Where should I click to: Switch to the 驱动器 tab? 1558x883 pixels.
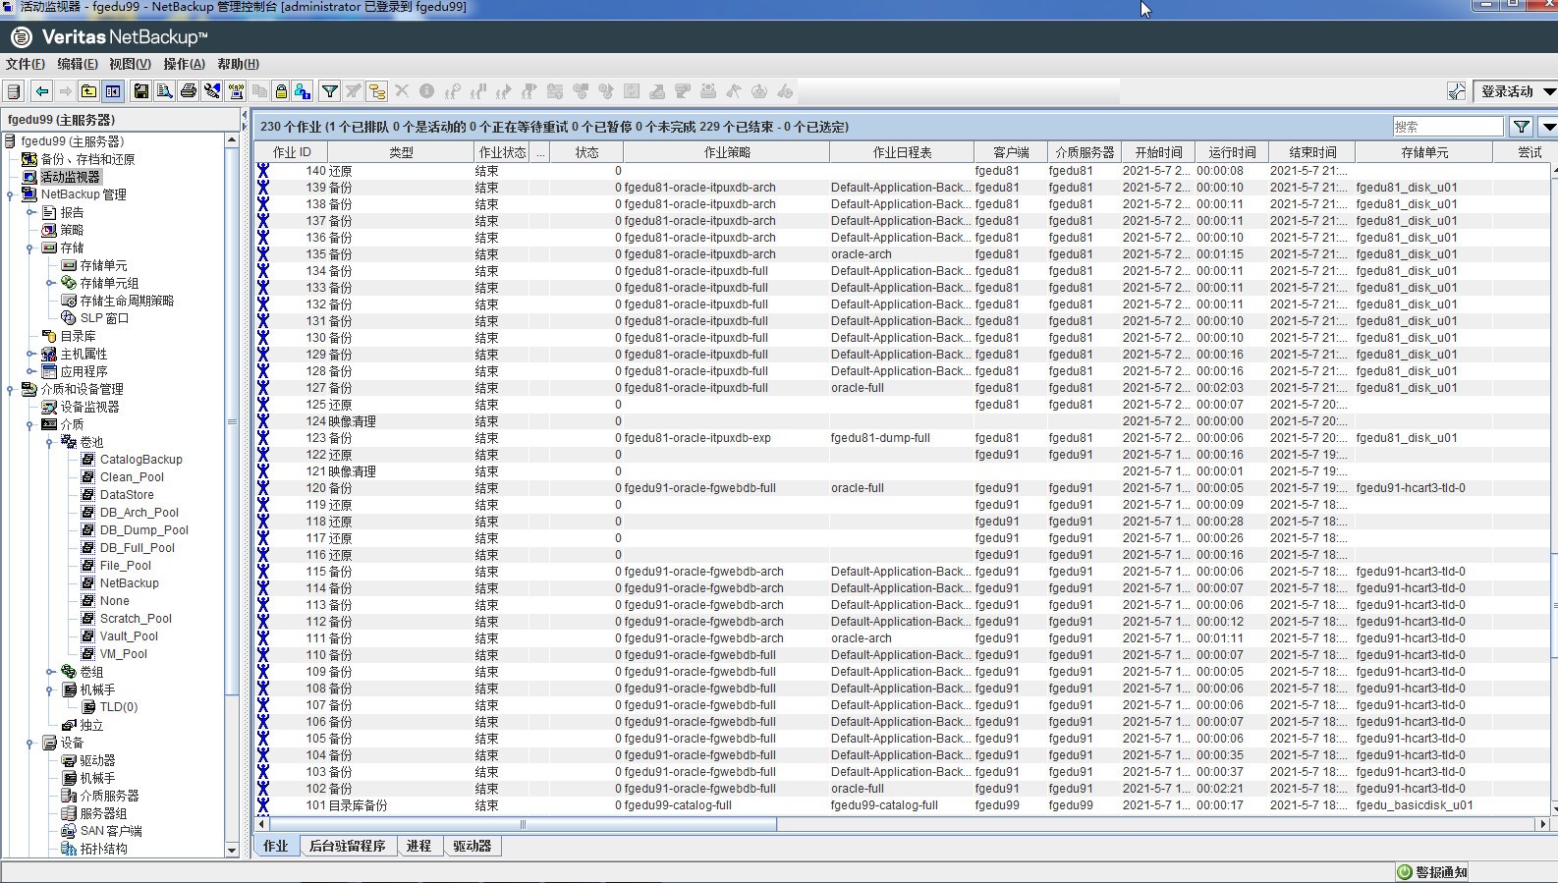pyautogui.click(x=472, y=846)
